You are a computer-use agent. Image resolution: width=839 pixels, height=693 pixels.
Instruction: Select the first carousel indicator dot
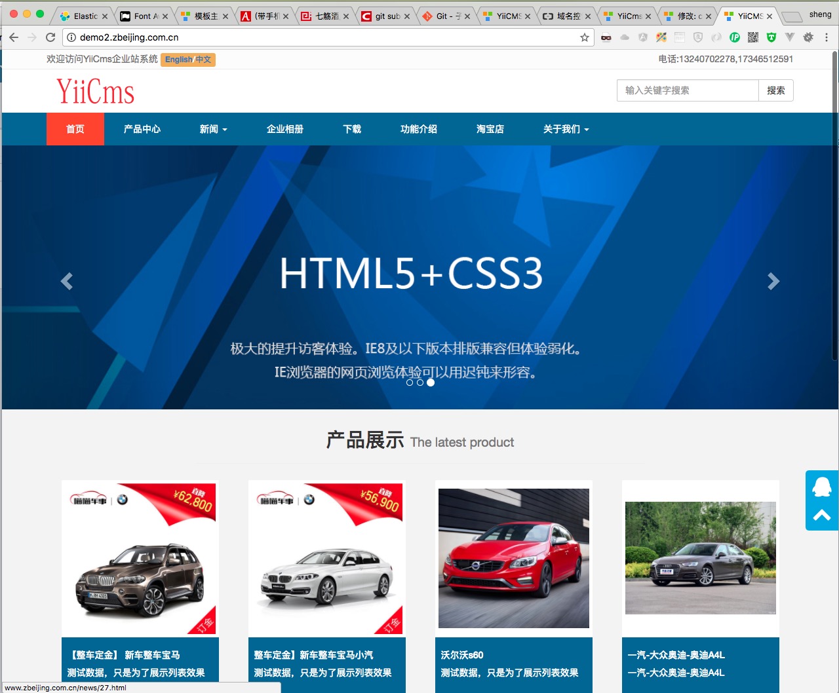click(410, 383)
